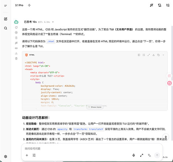Click the play icon under the avatar
The width and height of the screenshot is (173, 162).
[x=16, y=32]
